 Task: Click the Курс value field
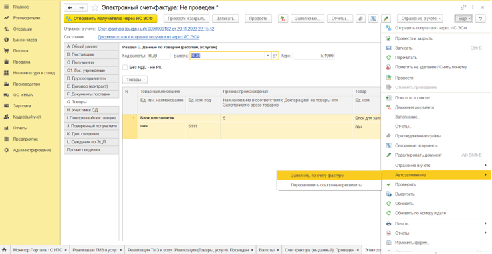coord(313,56)
